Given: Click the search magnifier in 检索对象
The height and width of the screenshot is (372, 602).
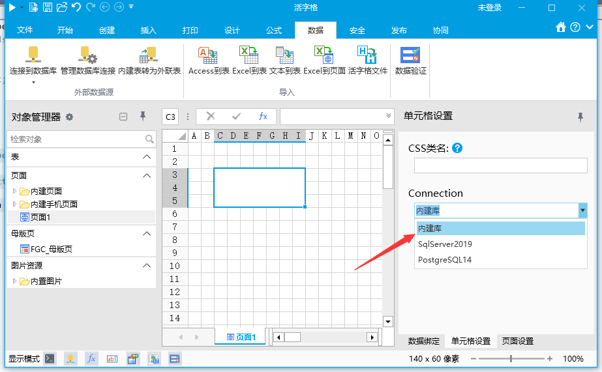Looking at the screenshot, I should pos(149,139).
